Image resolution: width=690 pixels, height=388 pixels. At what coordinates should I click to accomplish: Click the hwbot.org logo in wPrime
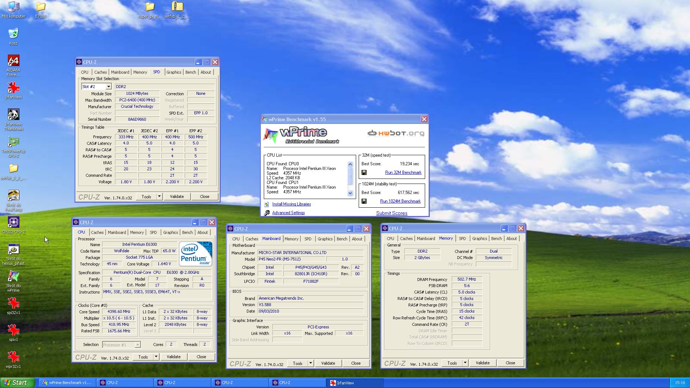point(396,133)
